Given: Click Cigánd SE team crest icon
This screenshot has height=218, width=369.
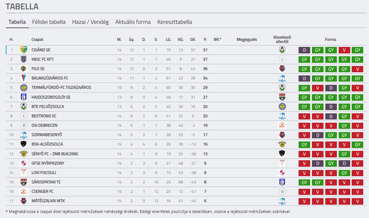Looking at the screenshot, I should [x=23, y=50].
